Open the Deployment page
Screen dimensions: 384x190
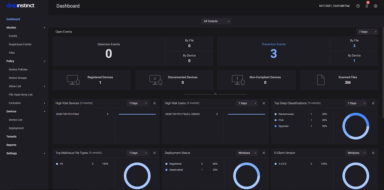coord(16,128)
